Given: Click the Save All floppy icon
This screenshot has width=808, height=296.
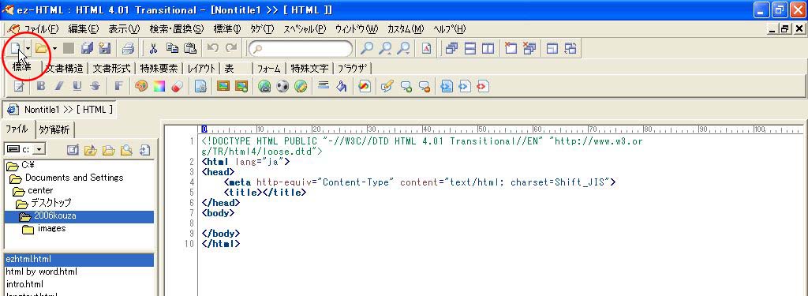Looking at the screenshot, I should tap(87, 48).
